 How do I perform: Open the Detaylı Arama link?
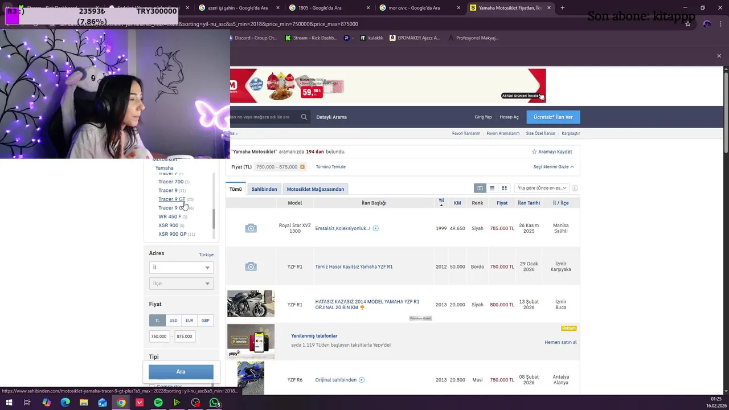331,117
